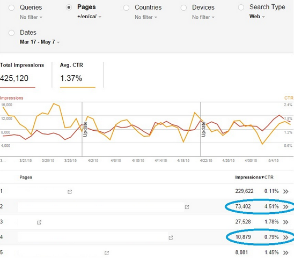Click the 0.79% CTR value
294x261 pixels.
[271, 237]
